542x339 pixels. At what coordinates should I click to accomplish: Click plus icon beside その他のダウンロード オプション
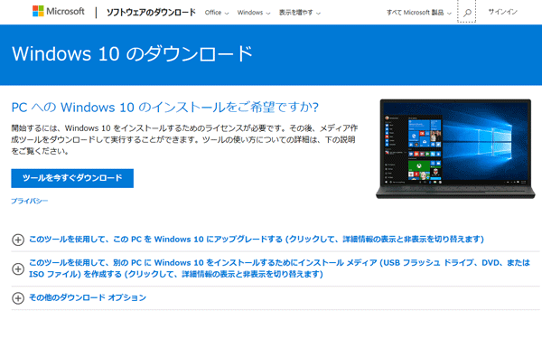click(x=18, y=297)
